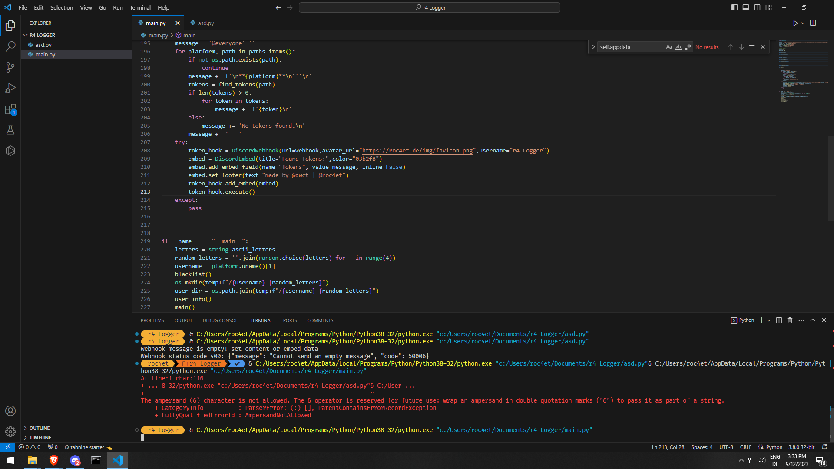This screenshot has width=834, height=469.
Task: Open the new terminal launch profile dropdown
Action: [x=769, y=320]
